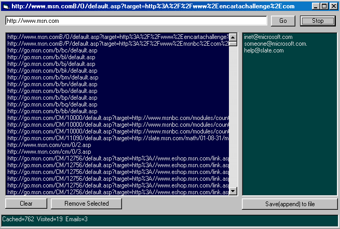The height and width of the screenshot is (229, 340).
Task: Click the URL list scrollbar thumb
Action: coord(233,44)
